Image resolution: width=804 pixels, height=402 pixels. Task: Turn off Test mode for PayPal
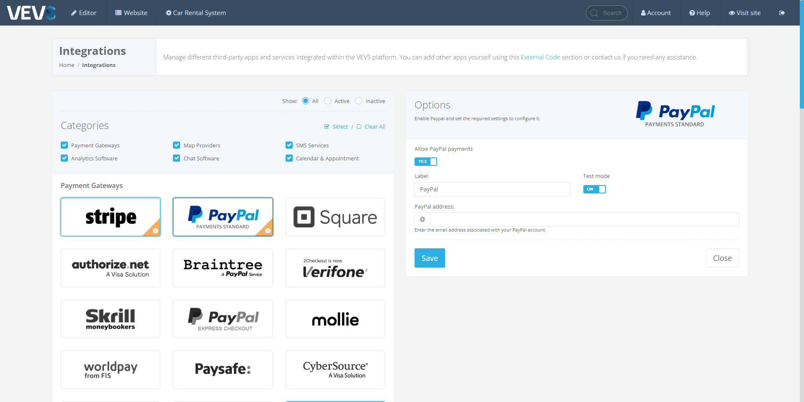click(x=595, y=189)
